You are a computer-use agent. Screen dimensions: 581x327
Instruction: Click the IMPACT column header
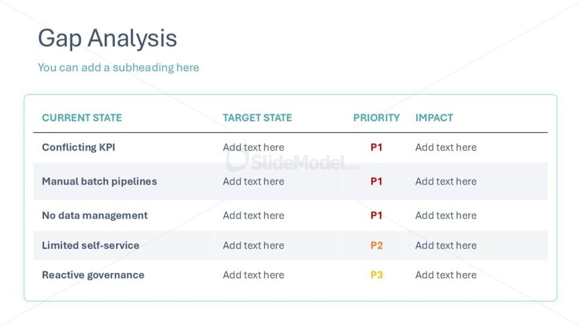pyautogui.click(x=434, y=118)
